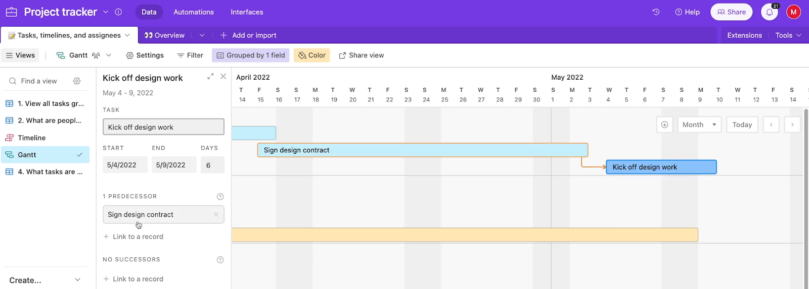Open the Grouped by 1 field menu
The width and height of the screenshot is (809, 289).
(250, 55)
